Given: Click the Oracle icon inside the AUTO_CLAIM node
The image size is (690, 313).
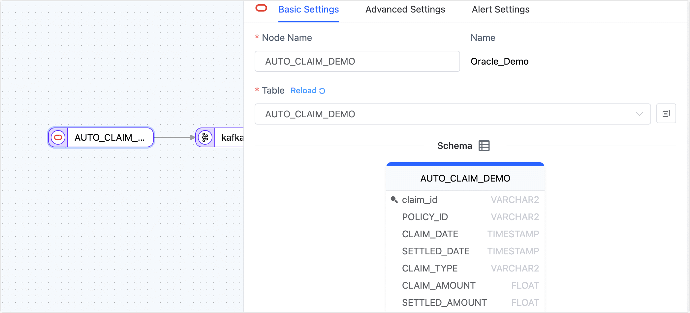Looking at the screenshot, I should 59,137.
